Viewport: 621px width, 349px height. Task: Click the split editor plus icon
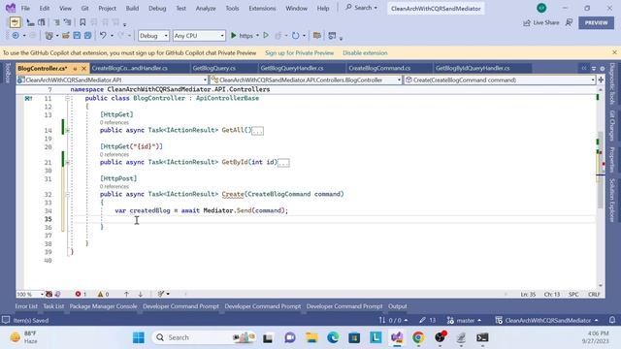pyautogui.click(x=601, y=79)
